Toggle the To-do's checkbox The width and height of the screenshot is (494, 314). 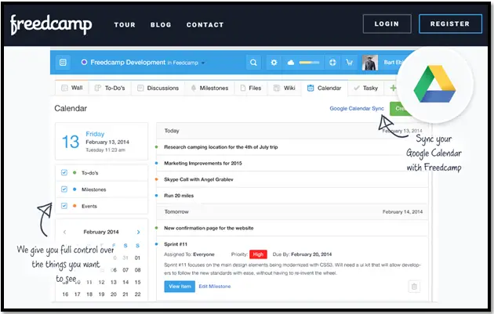pos(64,172)
